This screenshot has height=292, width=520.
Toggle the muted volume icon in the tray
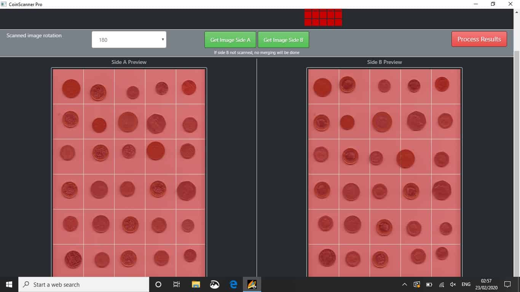453,284
